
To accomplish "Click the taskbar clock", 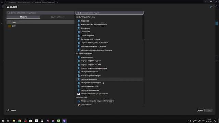I will point(209,121).
